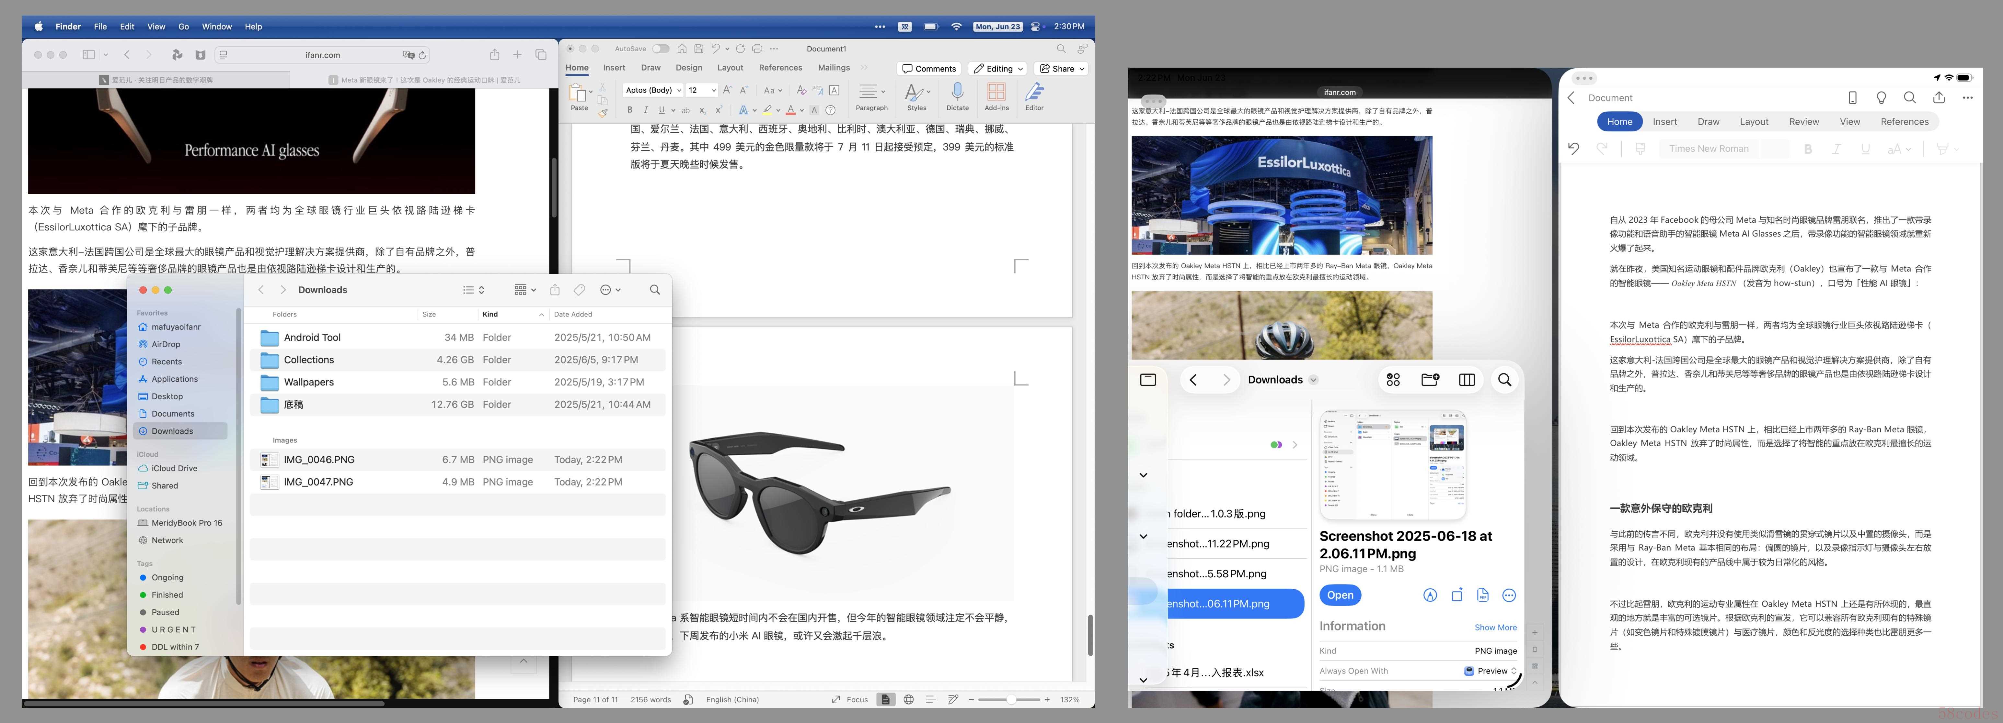2003x723 pixels.
Task: Open Finder list view options dropdown
Action: pos(474,290)
